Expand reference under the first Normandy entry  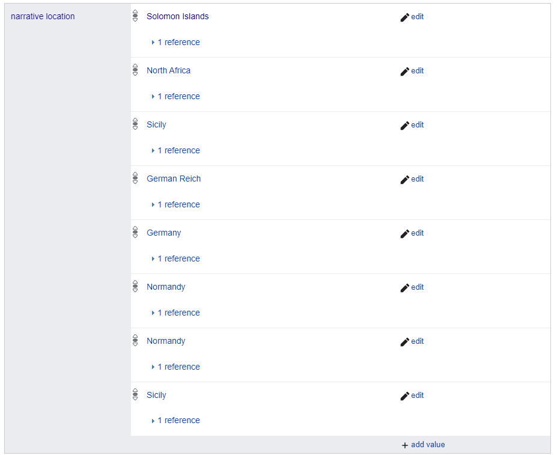(x=178, y=313)
